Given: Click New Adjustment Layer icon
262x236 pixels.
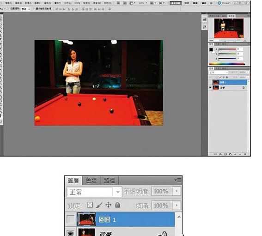Looking at the screenshot, I should tap(230, 154).
